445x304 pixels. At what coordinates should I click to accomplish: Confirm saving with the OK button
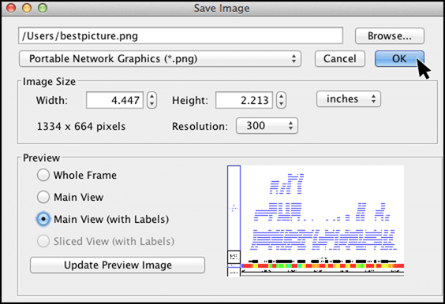399,58
